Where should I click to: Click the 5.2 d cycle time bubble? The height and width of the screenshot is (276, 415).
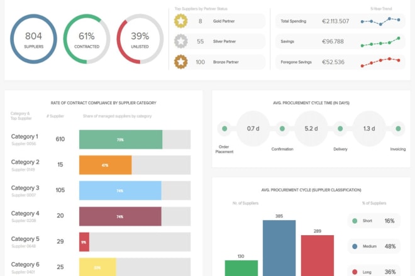click(311, 129)
